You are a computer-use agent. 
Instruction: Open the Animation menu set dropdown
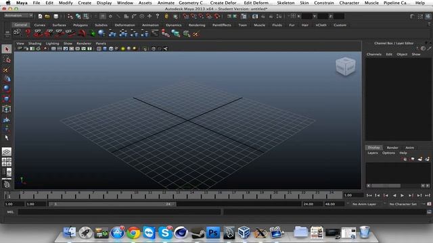pyautogui.click(x=18, y=16)
